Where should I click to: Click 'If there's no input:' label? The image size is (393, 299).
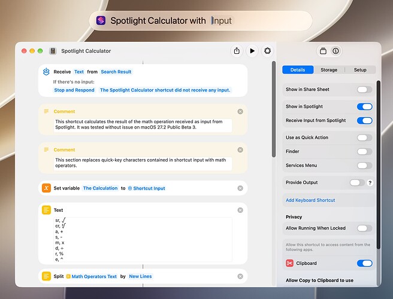click(x=74, y=82)
